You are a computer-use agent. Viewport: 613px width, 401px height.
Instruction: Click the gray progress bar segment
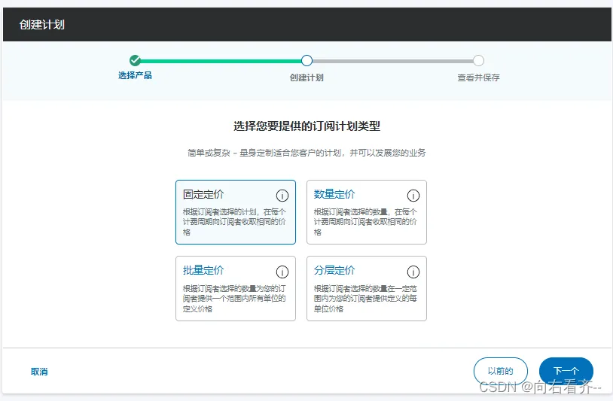(393, 61)
